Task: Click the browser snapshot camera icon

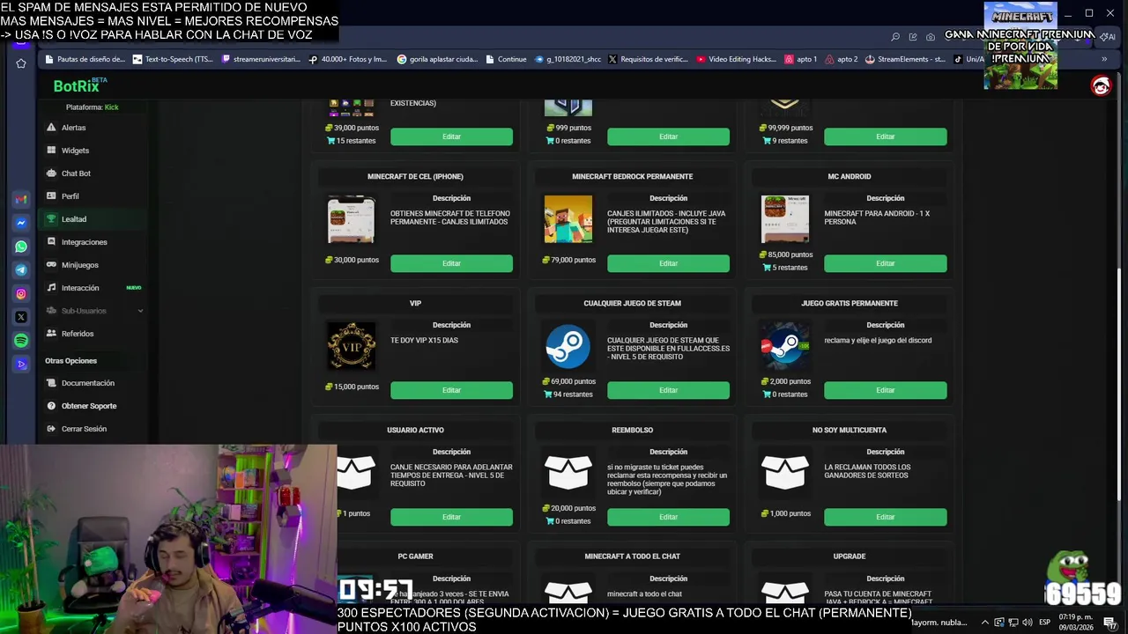Action: 930,37
